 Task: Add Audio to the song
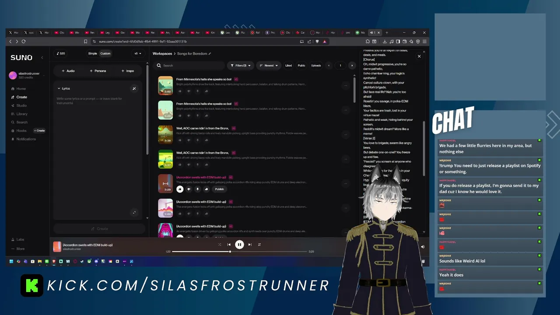pos(68,71)
